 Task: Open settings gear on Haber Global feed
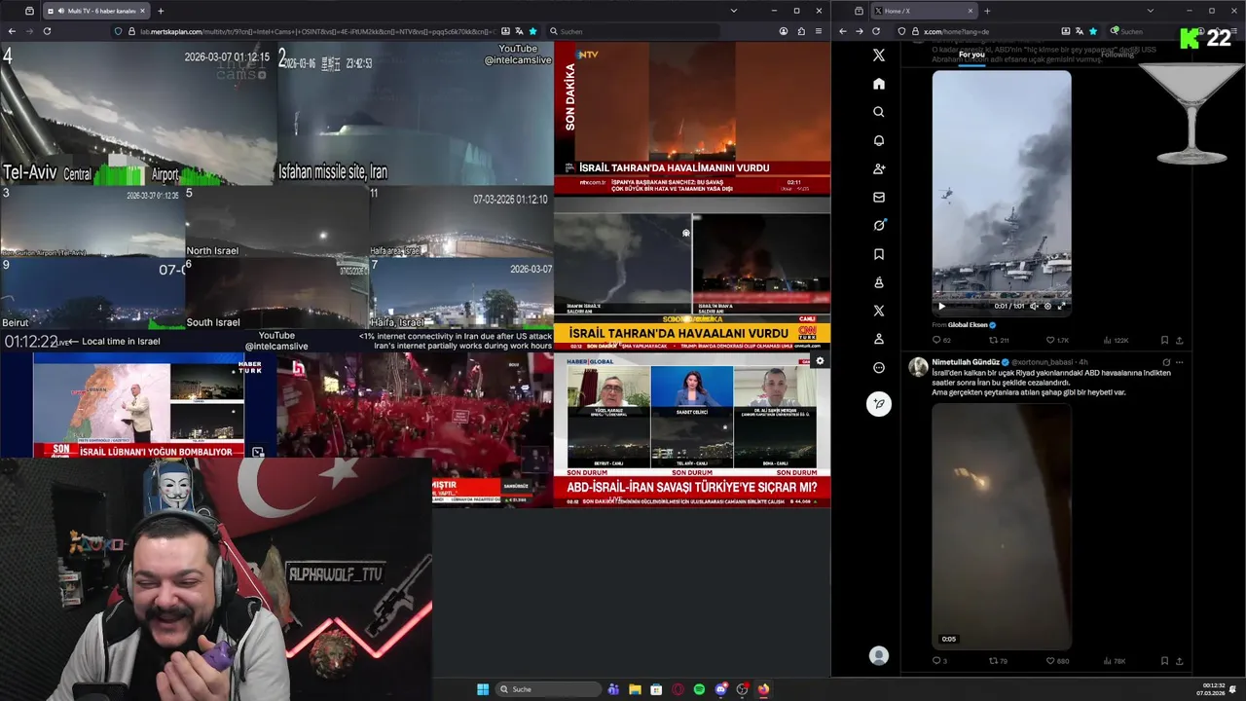(x=820, y=360)
